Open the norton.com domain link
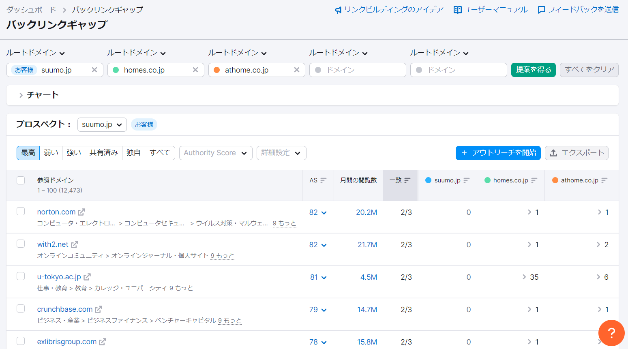The width and height of the screenshot is (628, 349). 56,212
